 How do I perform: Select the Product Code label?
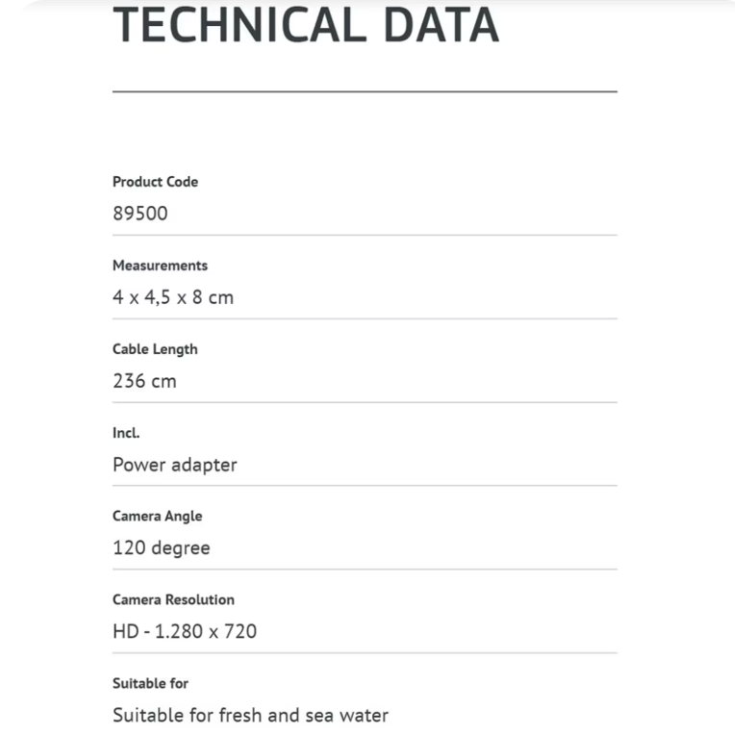click(155, 182)
